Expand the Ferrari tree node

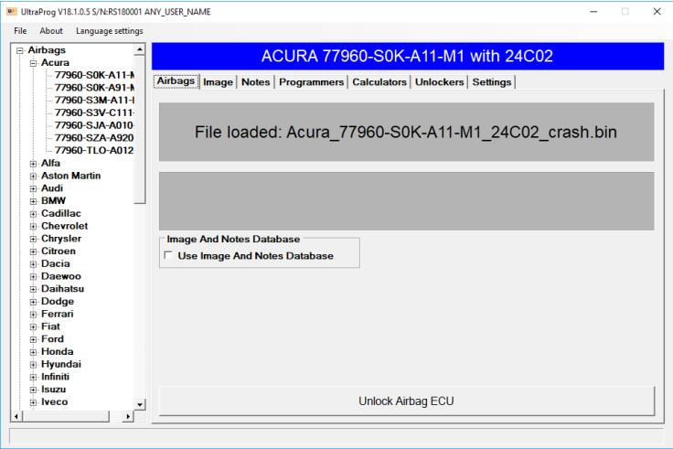tap(33, 315)
